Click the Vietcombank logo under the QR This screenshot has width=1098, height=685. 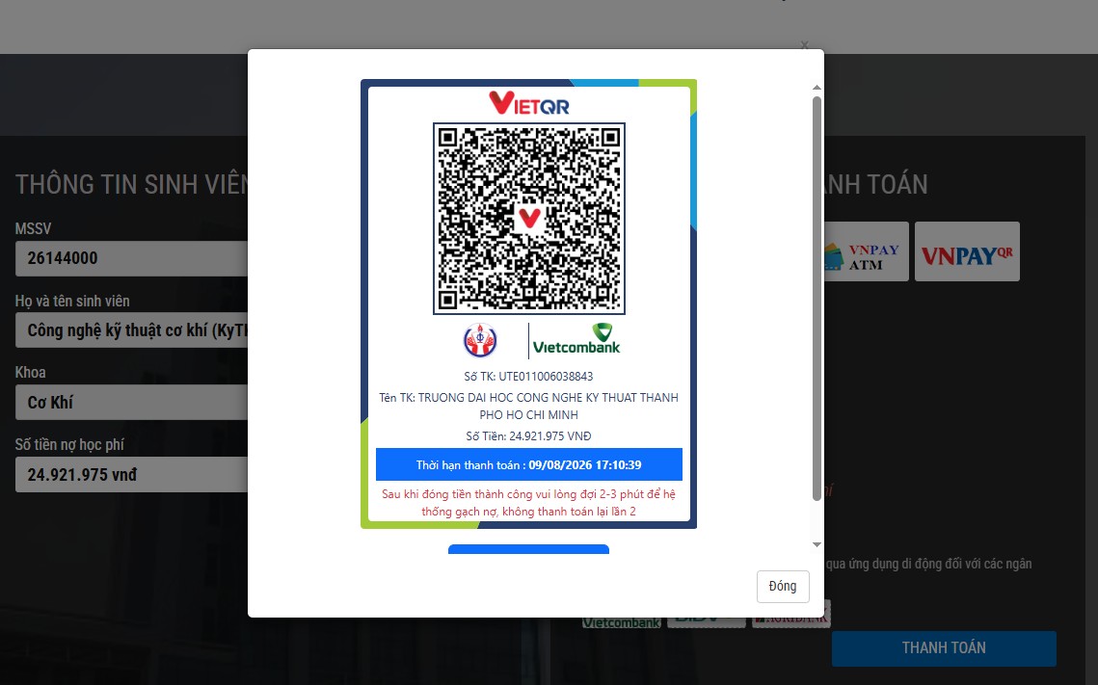tap(576, 339)
